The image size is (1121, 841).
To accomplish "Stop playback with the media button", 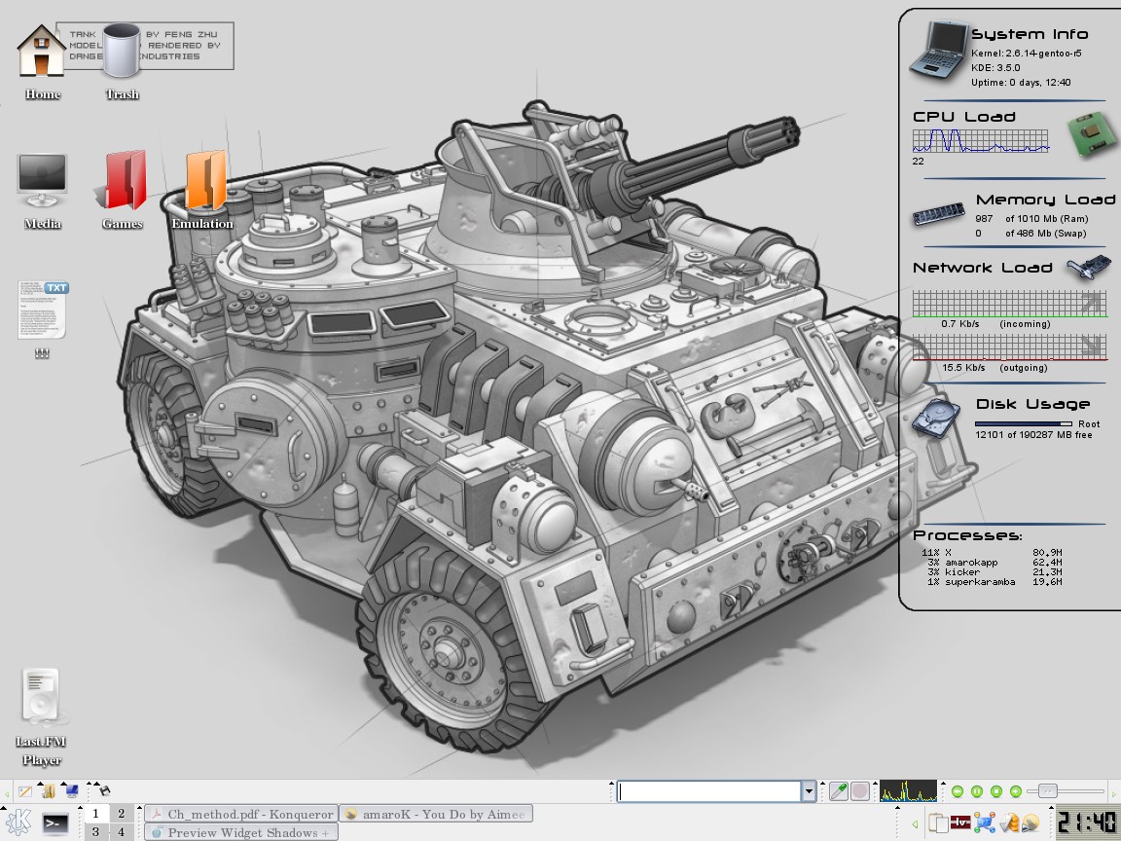I will pos(995,791).
